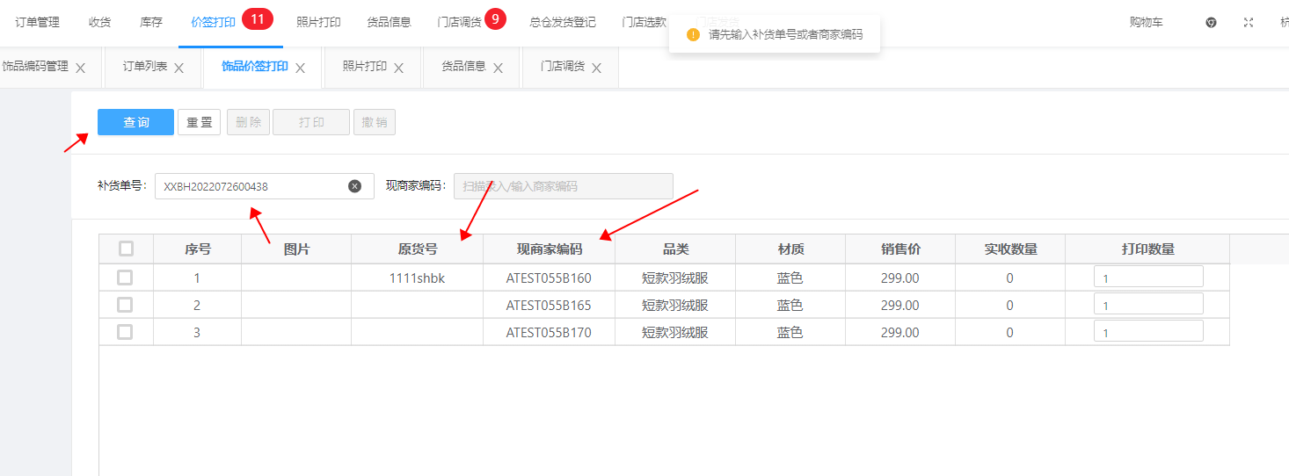Close the 货品信息 tab
This screenshot has width=1289, height=476.
coord(498,68)
